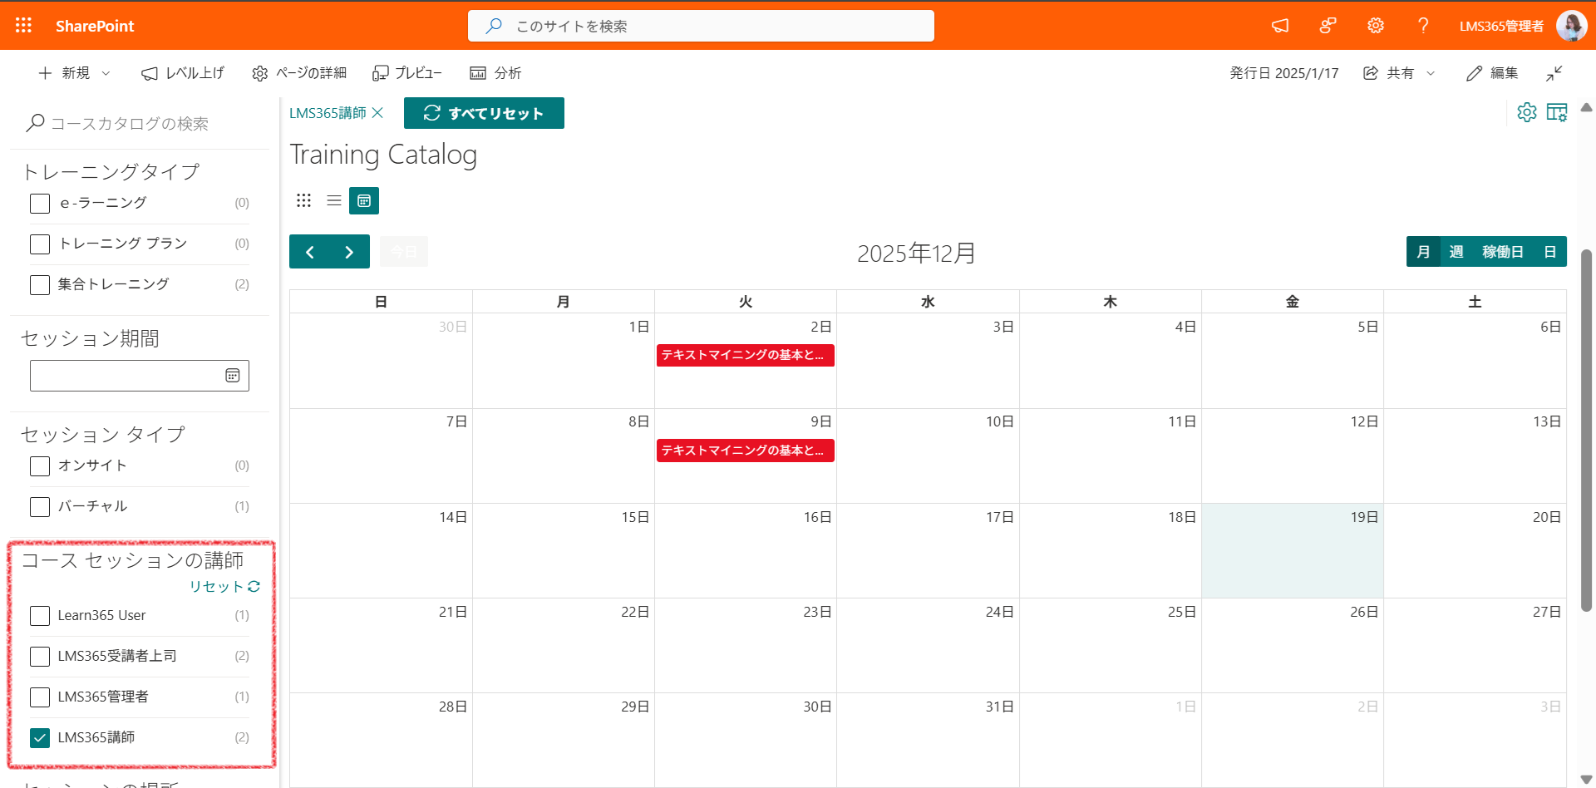Image resolution: width=1596 pixels, height=788 pixels.
Task: Open ページの詳細 page details
Action: (299, 73)
